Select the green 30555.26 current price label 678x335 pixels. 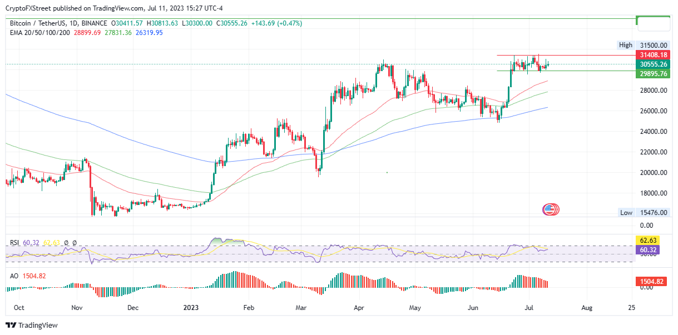tap(652, 64)
